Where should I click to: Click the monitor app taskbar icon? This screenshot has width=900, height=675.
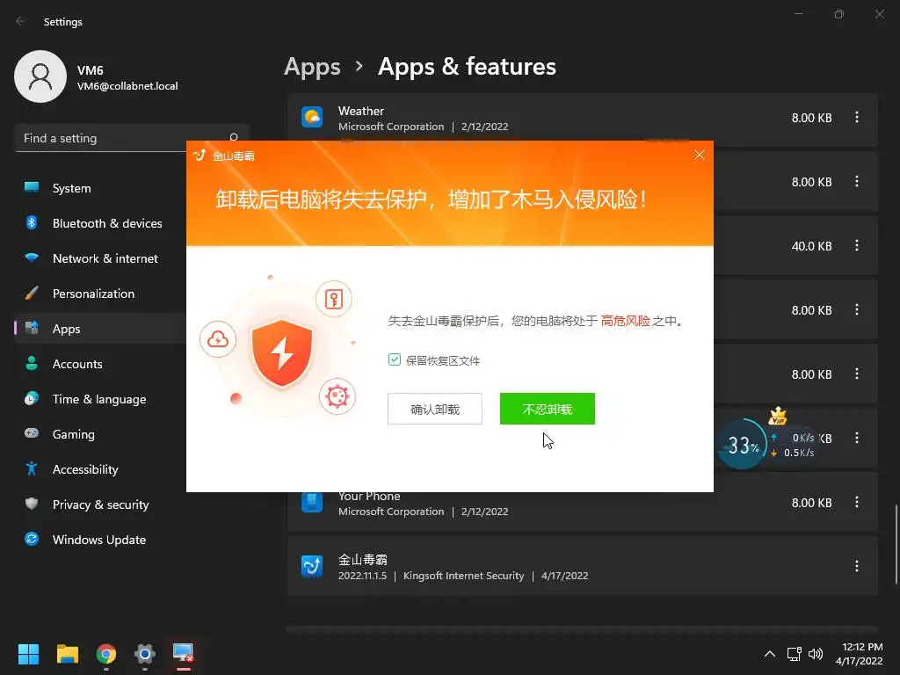coord(183,653)
